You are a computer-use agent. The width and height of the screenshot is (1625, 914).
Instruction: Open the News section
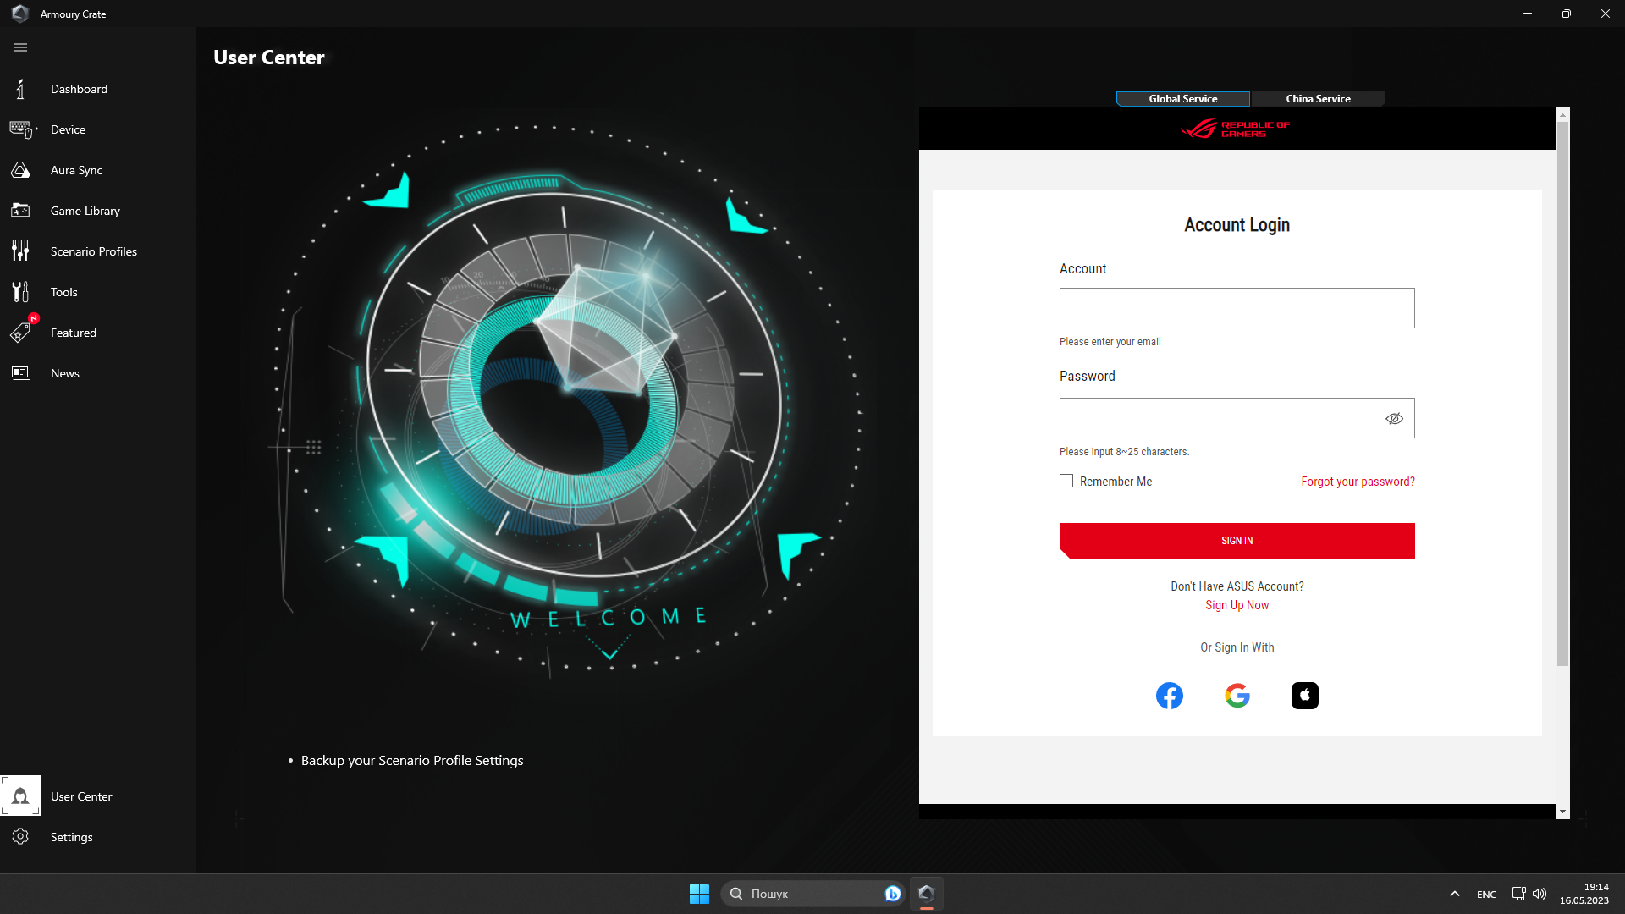click(x=65, y=372)
